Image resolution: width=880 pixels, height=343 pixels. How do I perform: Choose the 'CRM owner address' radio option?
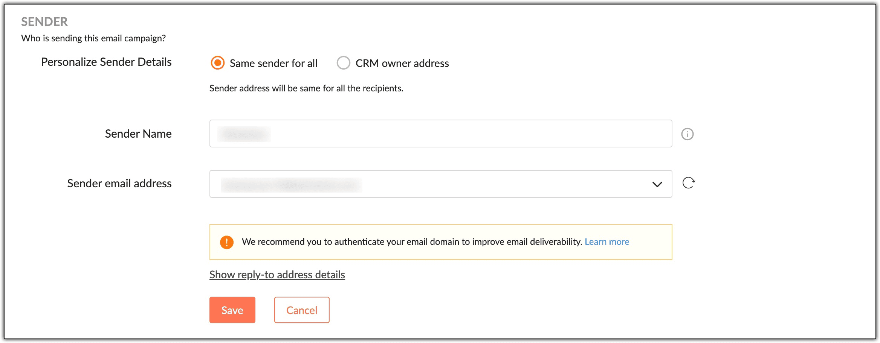click(343, 63)
